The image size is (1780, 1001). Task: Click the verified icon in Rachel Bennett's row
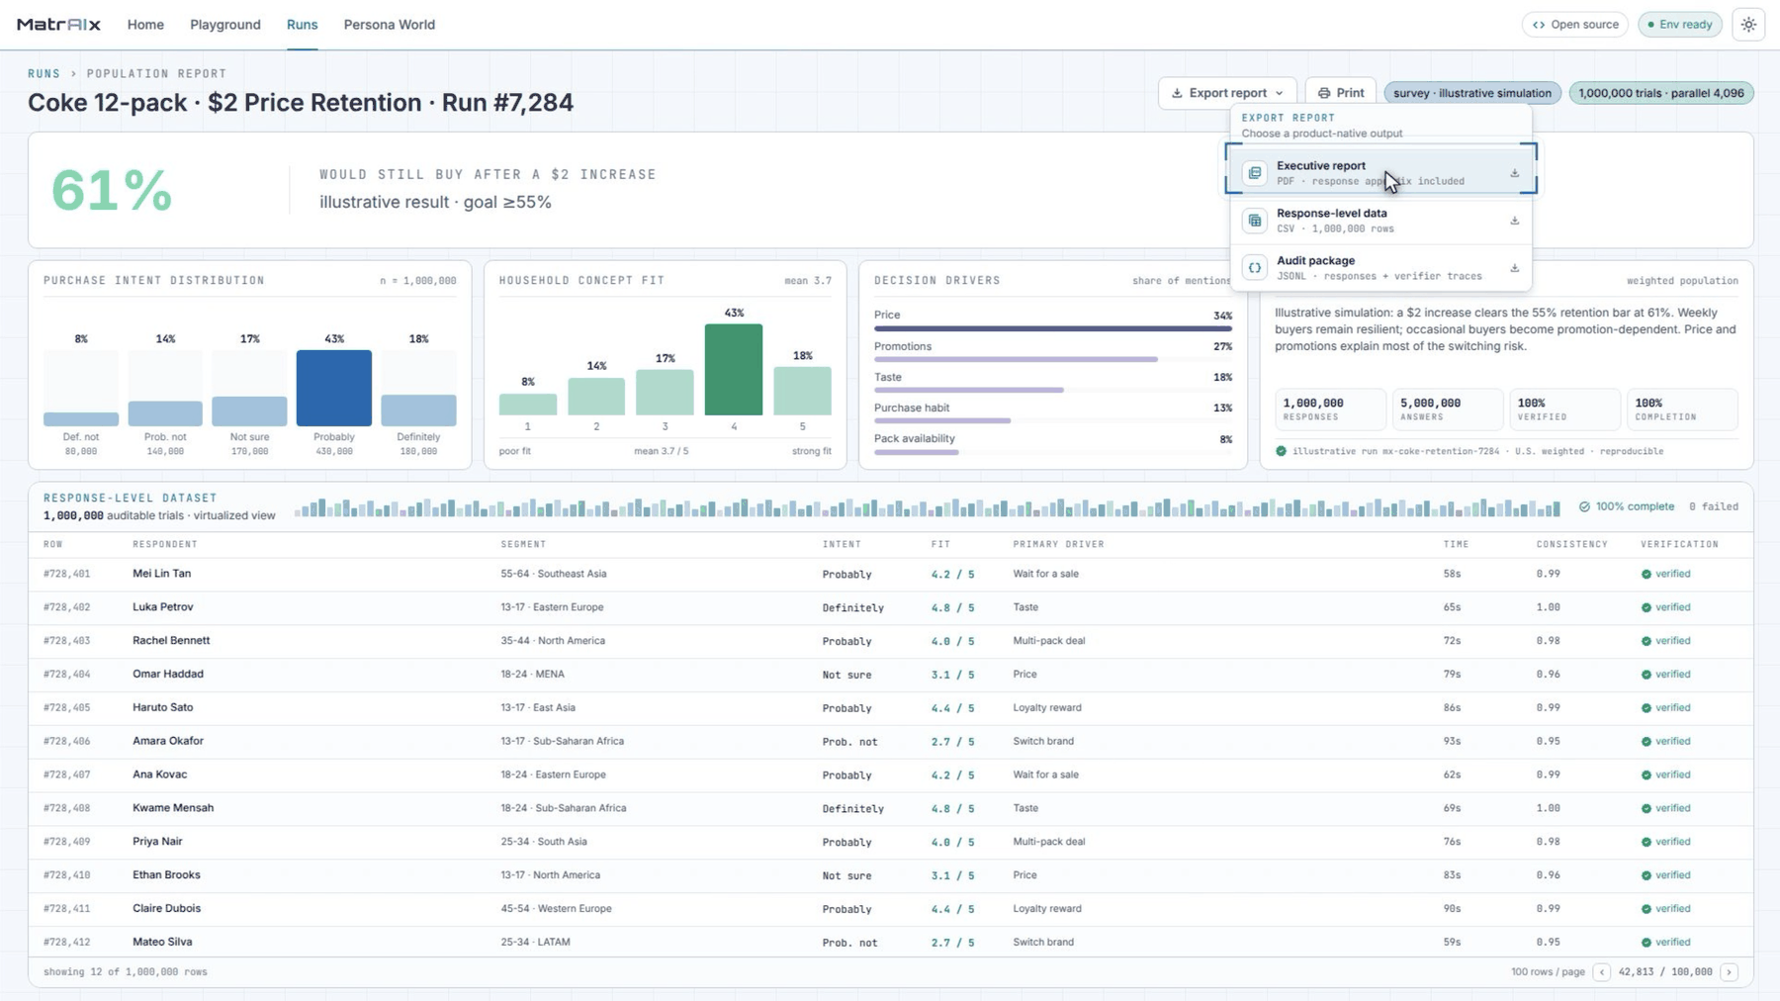pos(1646,641)
